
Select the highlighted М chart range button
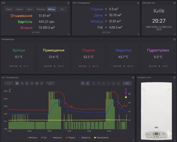pos(17,84)
